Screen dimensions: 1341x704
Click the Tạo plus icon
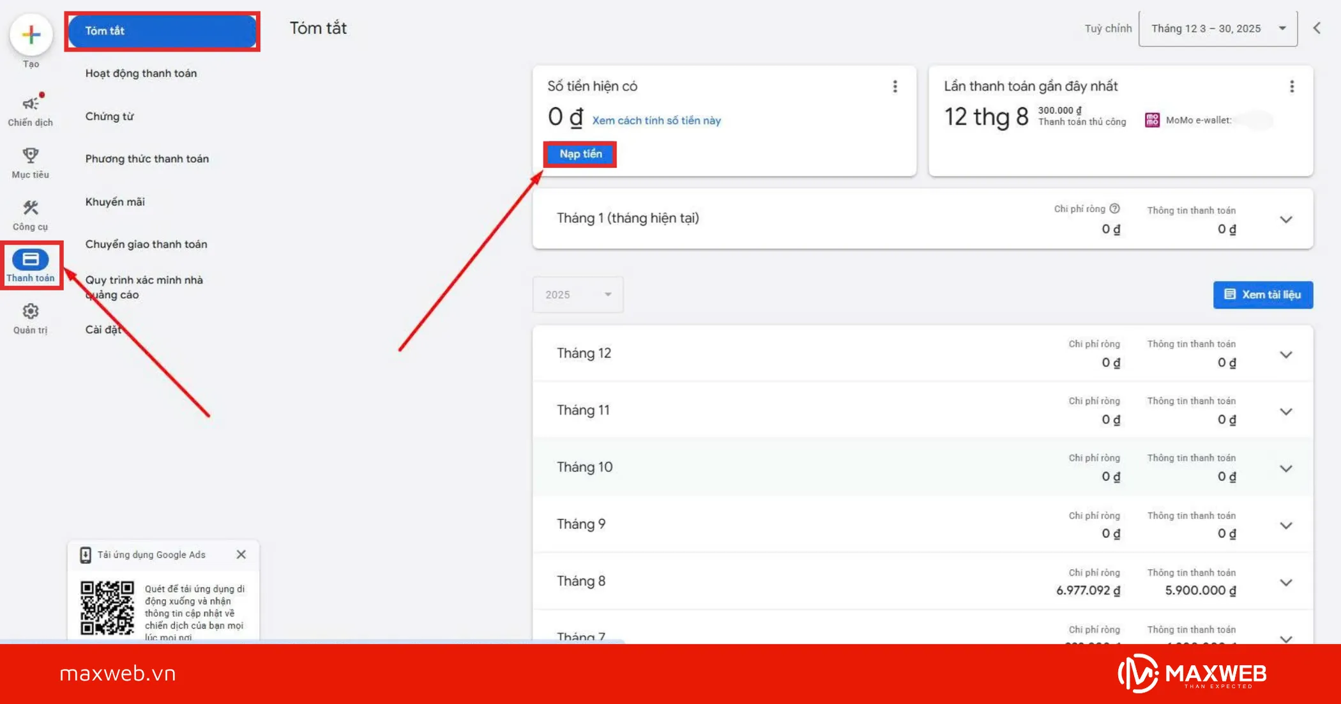tap(30, 35)
